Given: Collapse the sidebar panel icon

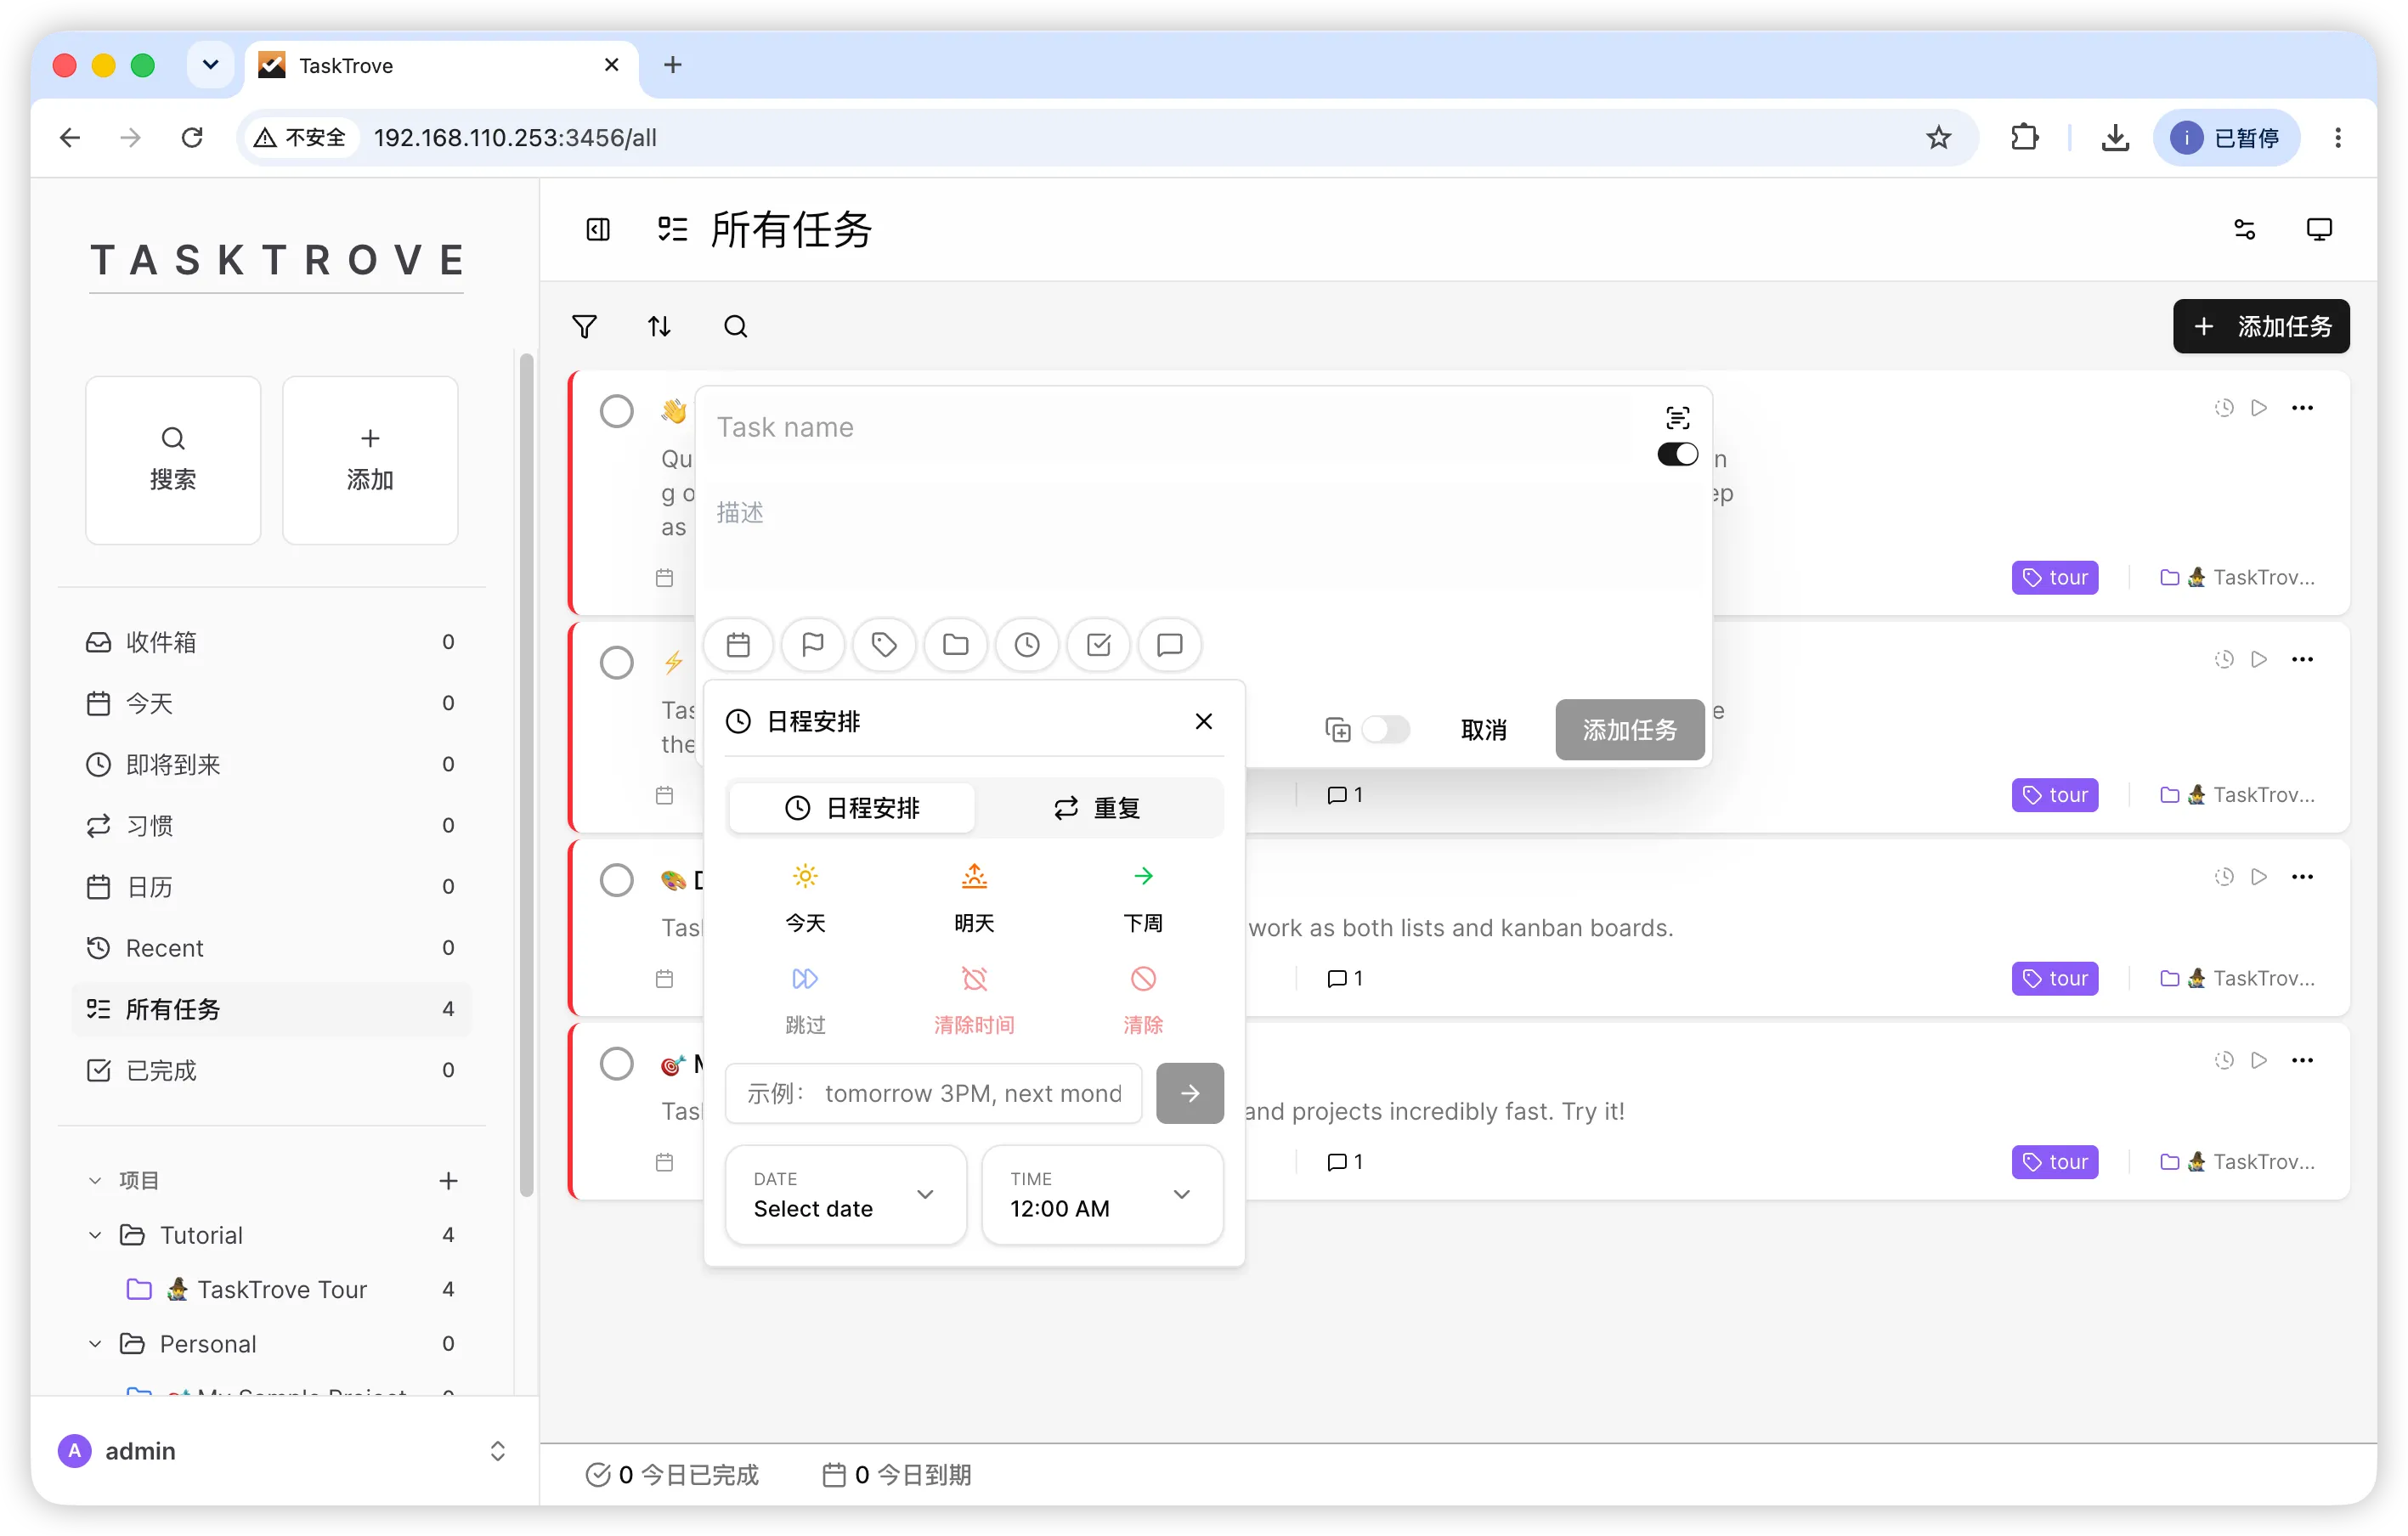Looking at the screenshot, I should point(598,230).
